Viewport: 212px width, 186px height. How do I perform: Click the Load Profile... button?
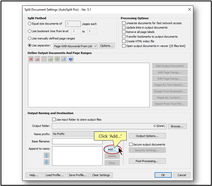(x=55, y=175)
